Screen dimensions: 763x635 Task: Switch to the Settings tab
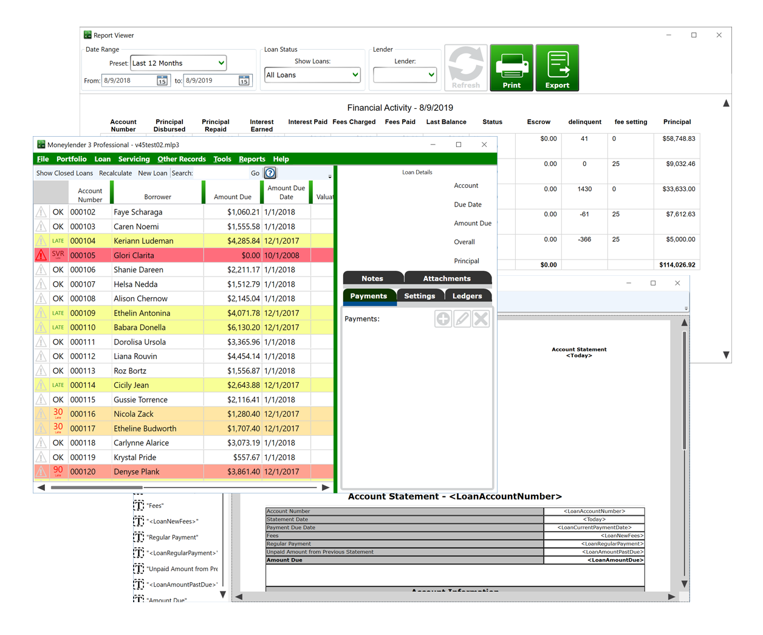pyautogui.click(x=420, y=296)
